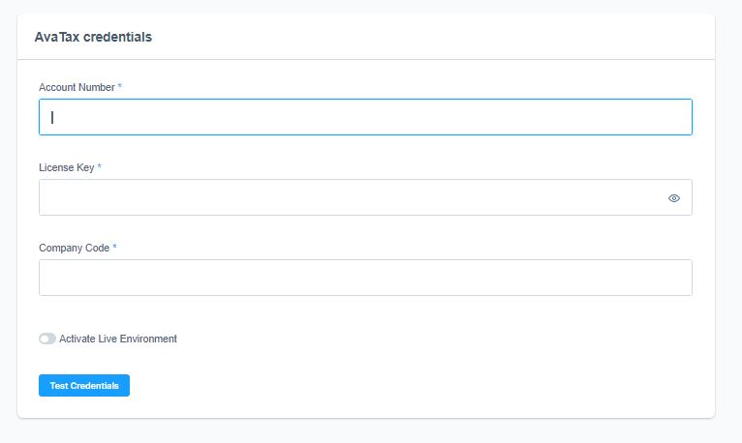The width and height of the screenshot is (742, 443).
Task: Click the License Key label text
Action: (x=66, y=167)
